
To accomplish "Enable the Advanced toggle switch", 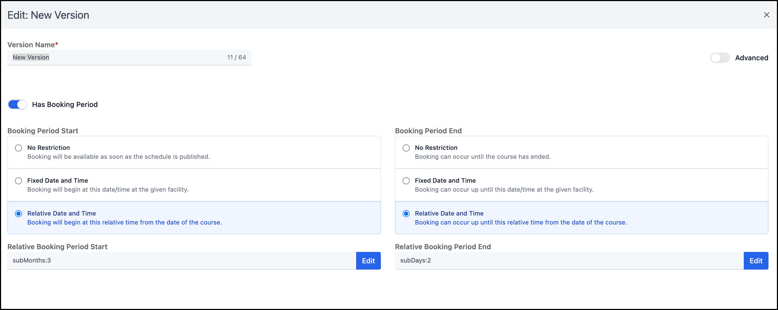I will (720, 58).
